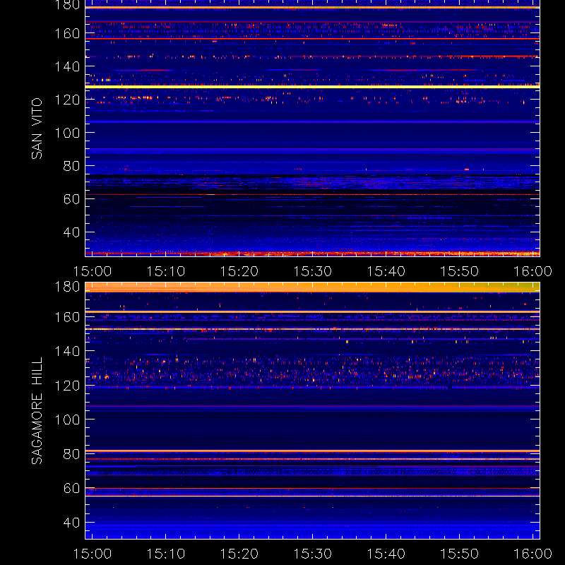565x565 pixels.
Task: Pick the 60 tick label on Sagamore Hill axis
Action: 71,488
